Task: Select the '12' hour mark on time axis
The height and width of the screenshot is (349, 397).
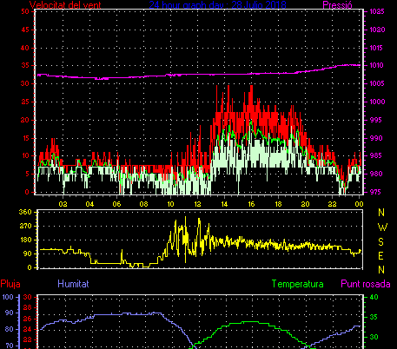Action: coord(197,204)
